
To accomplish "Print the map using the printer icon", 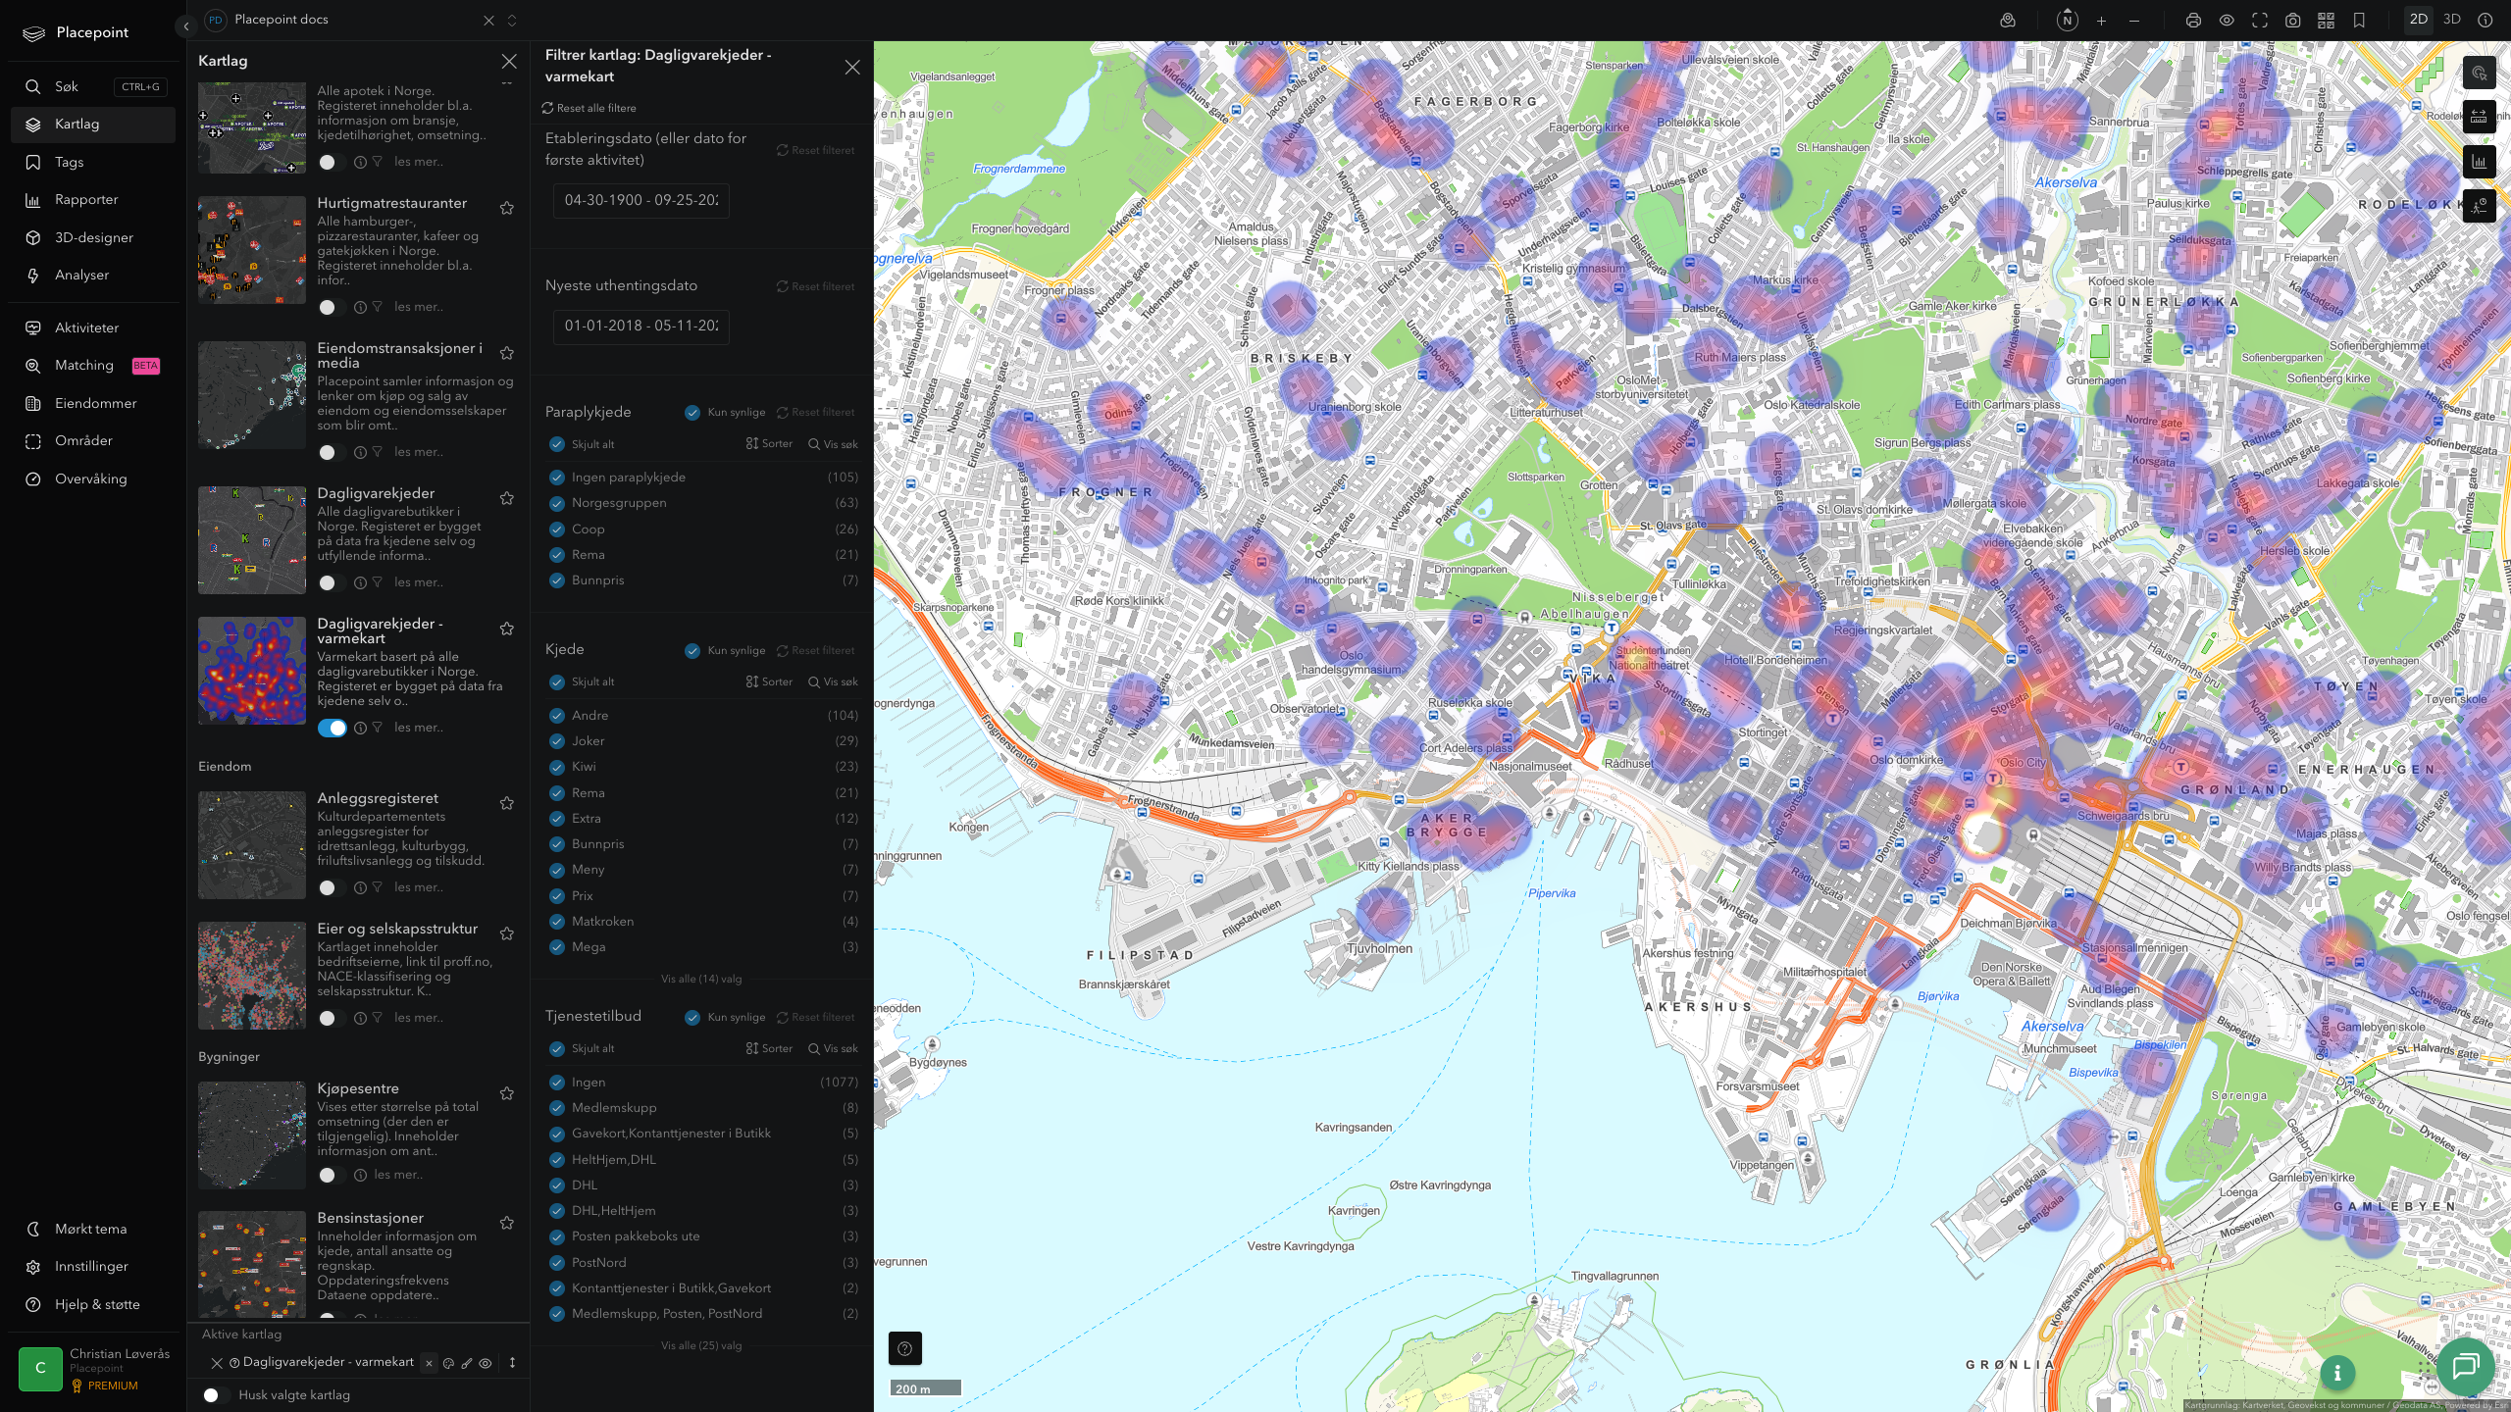I will pyautogui.click(x=2193, y=21).
